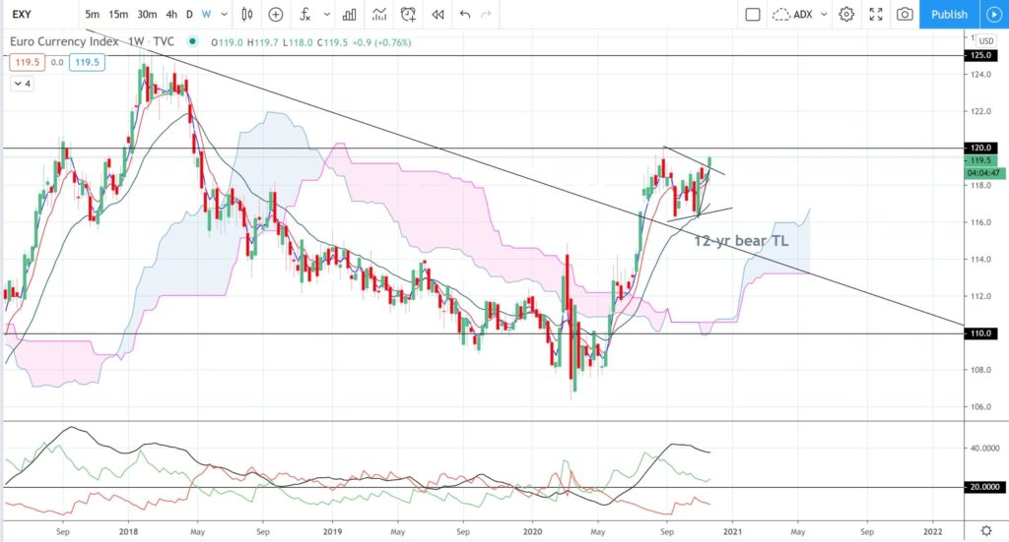This screenshot has height=542, width=1009.
Task: Start bar replay with the rewind icon
Action: pos(437,14)
